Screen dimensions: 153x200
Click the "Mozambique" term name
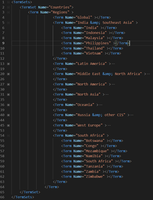click(96, 151)
